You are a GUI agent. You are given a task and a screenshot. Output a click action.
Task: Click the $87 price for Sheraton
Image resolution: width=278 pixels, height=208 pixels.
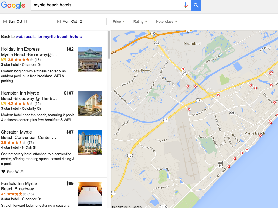70,132
